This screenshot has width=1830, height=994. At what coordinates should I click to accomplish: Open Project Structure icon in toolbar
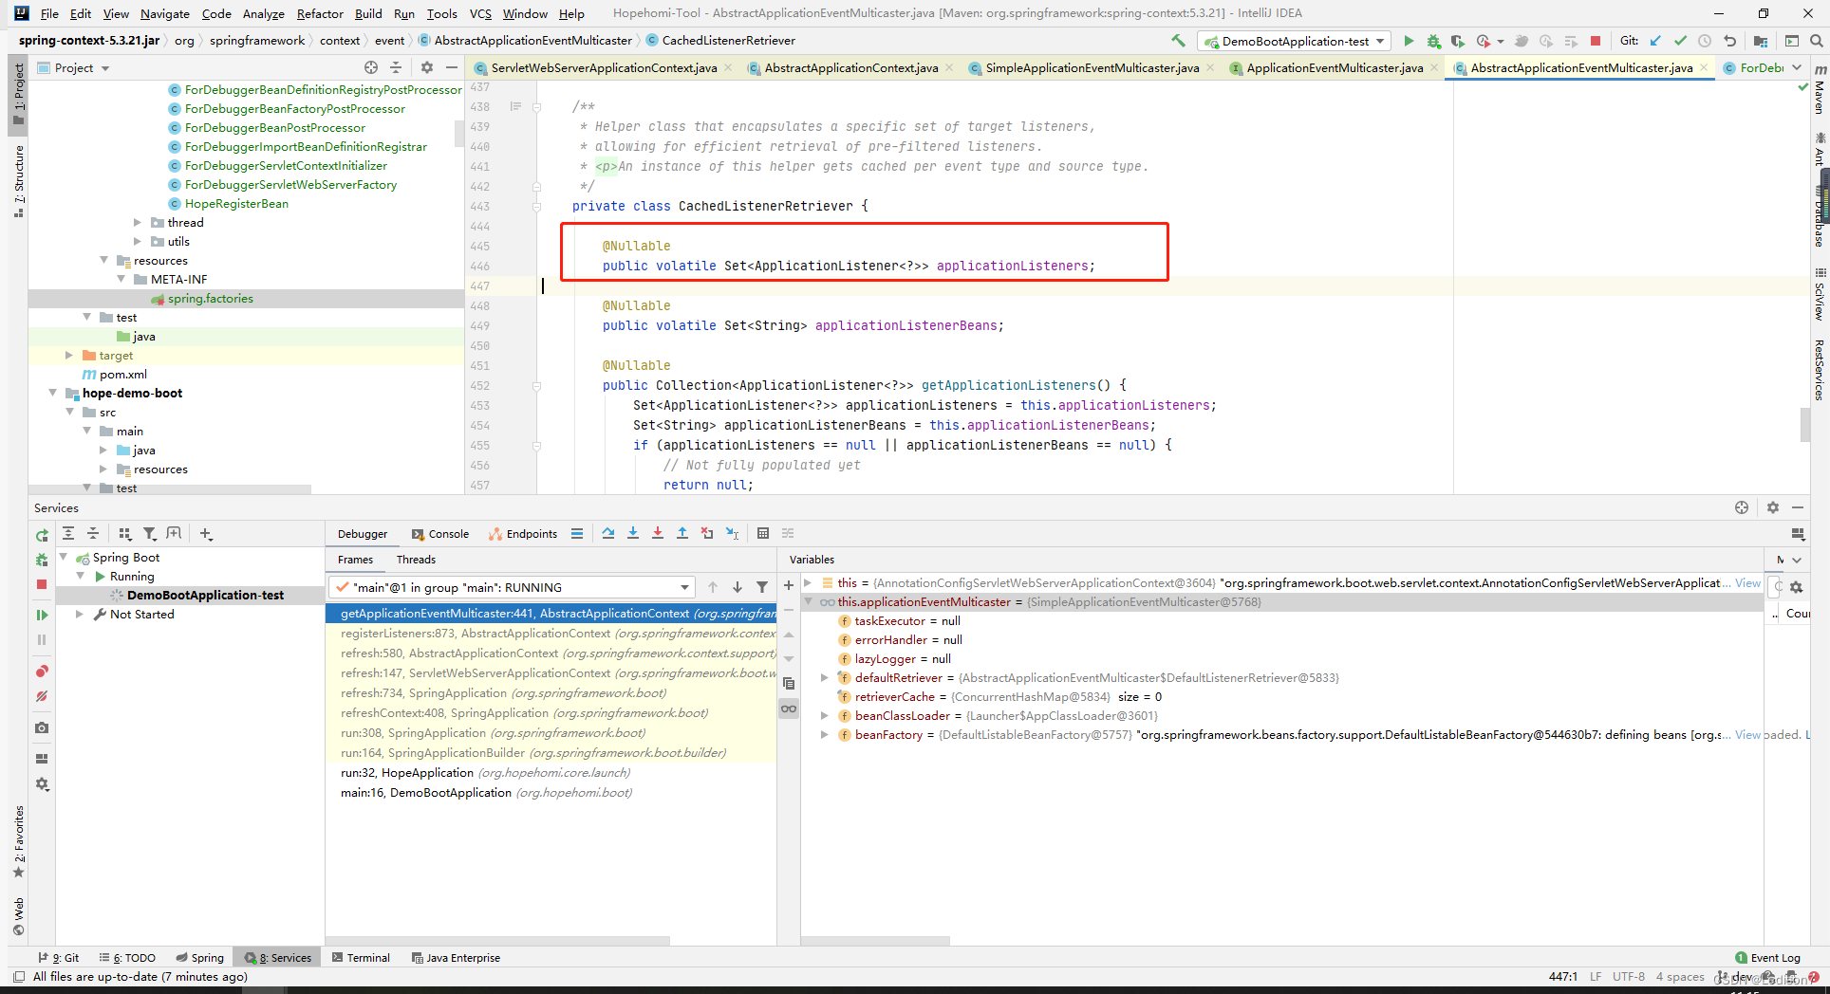pyautogui.click(x=1761, y=41)
